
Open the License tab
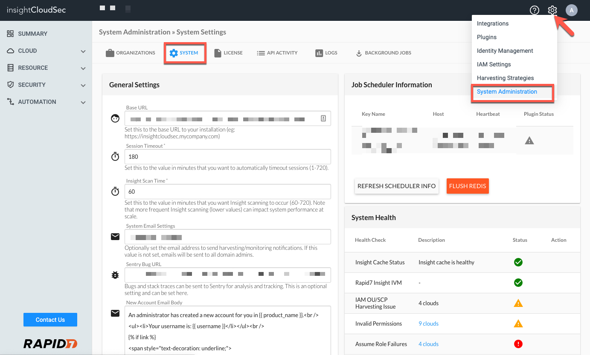click(228, 53)
